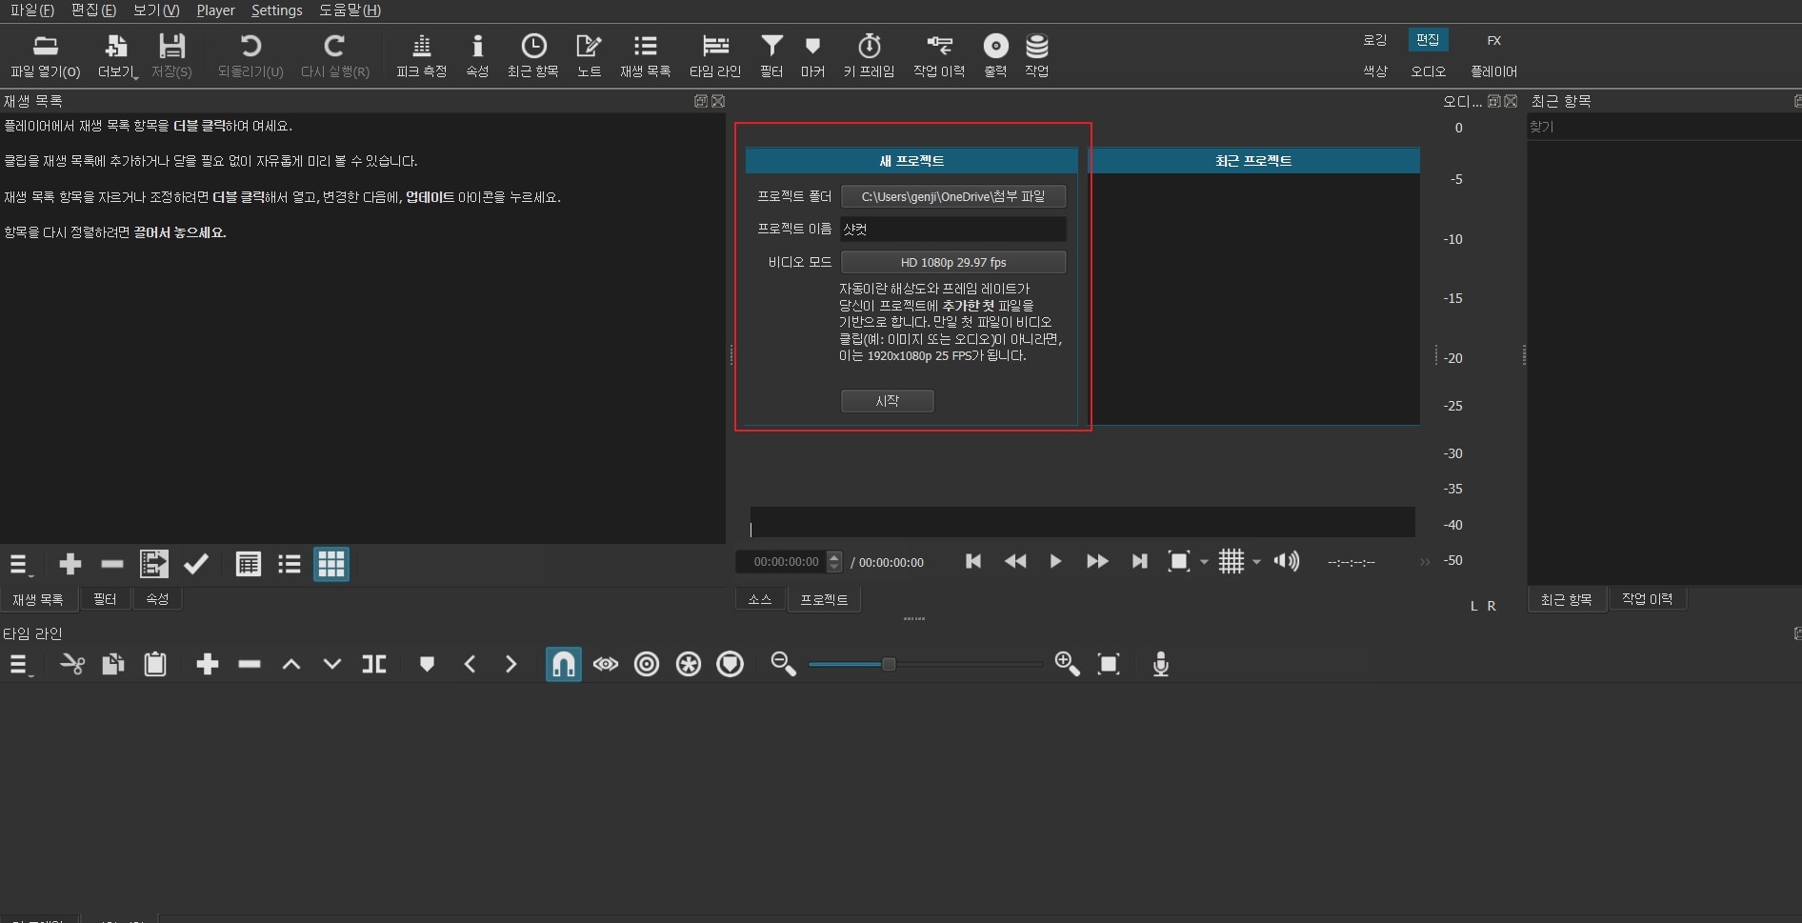The image size is (1802, 923).
Task: Open the Keyframes (키 프레임) stopwatch icon
Action: tap(869, 56)
